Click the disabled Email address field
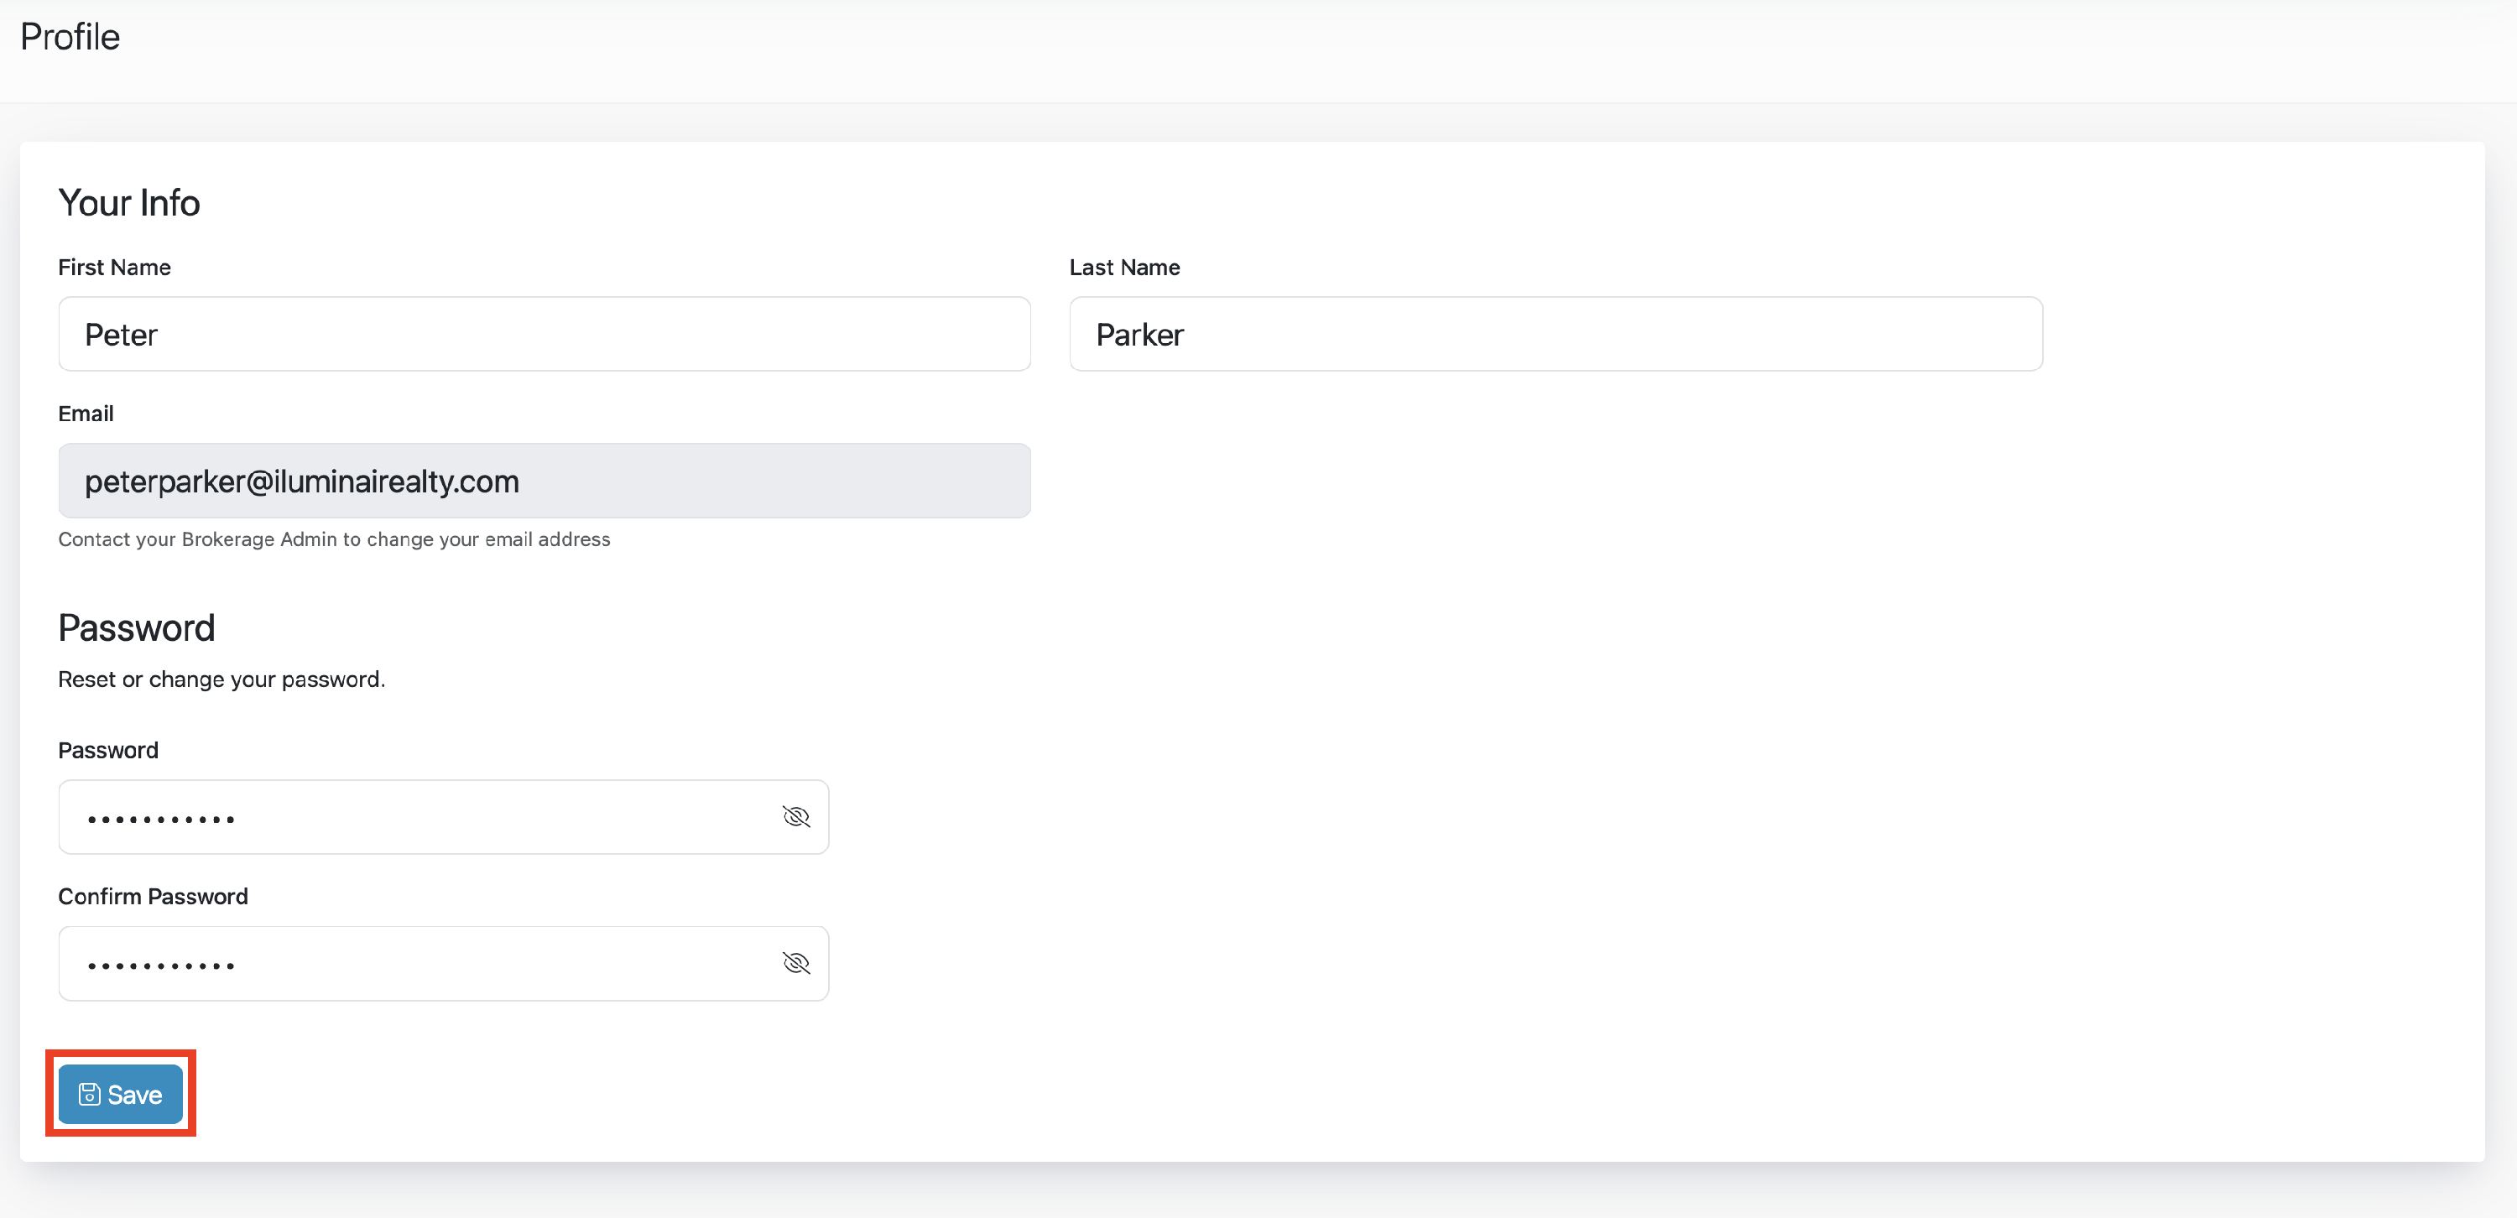The height and width of the screenshot is (1218, 2517). coord(545,481)
